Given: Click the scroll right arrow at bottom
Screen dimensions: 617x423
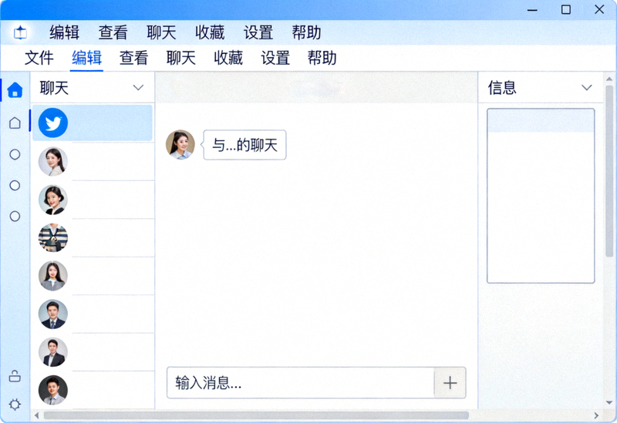Looking at the screenshot, I should click(x=596, y=415).
